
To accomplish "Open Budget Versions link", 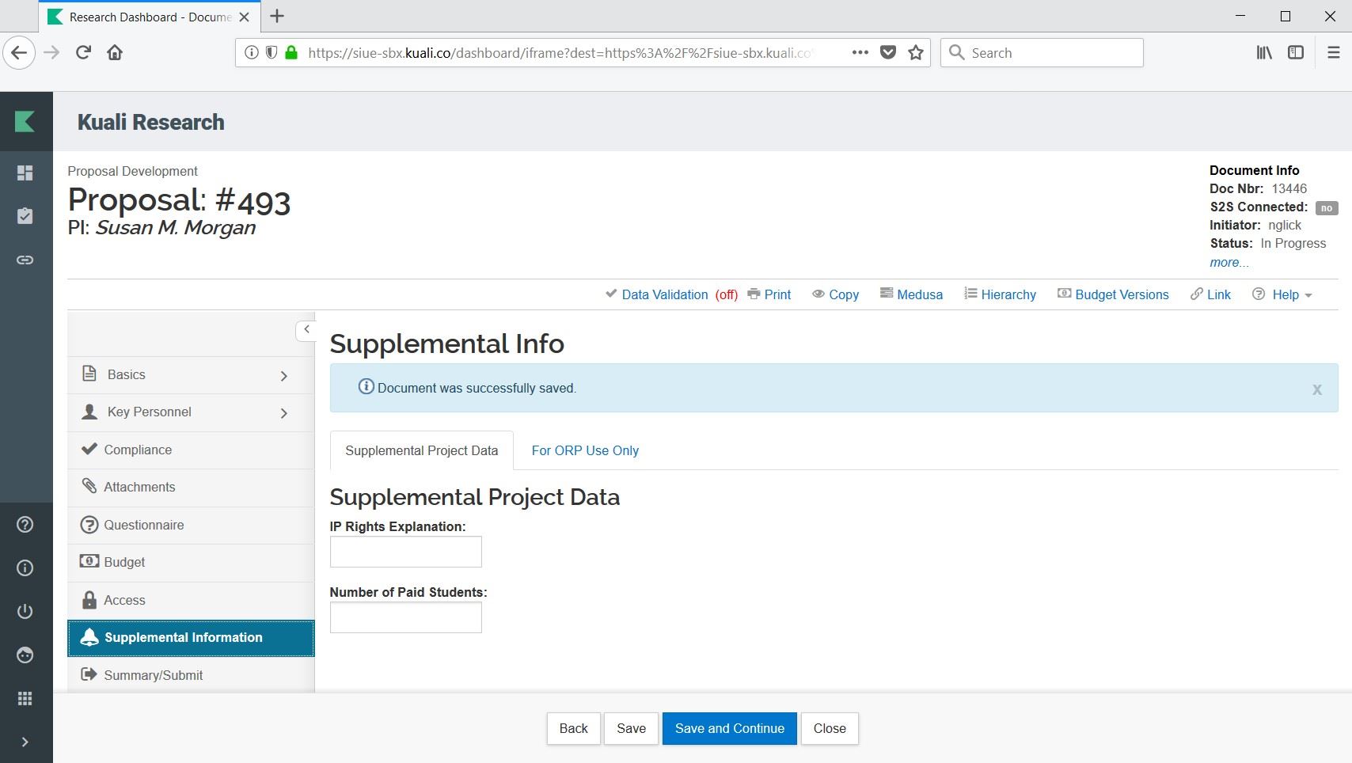I will [x=1113, y=294].
